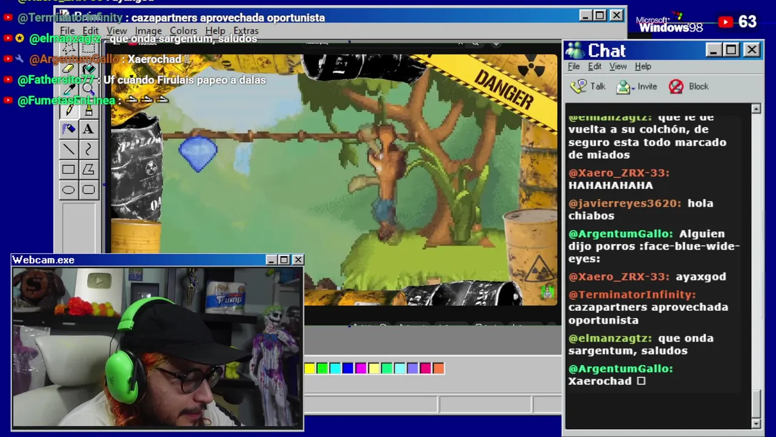776x437 pixels.
Task: Pick the dark blue color swatch
Action: (348, 368)
